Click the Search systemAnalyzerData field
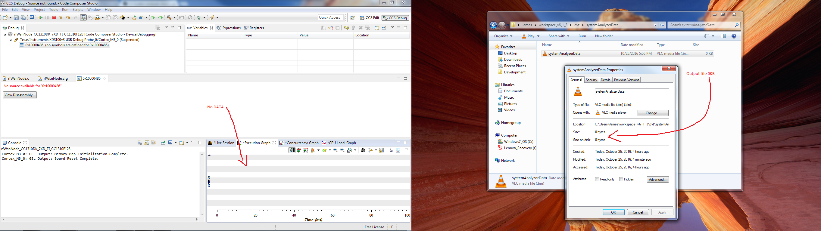 [704, 25]
